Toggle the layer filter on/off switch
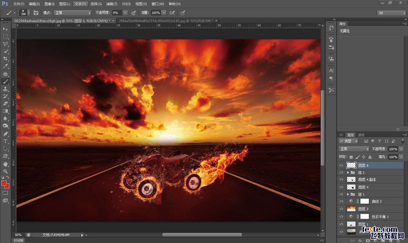Viewport: 408px width, 243px height. 403,141
